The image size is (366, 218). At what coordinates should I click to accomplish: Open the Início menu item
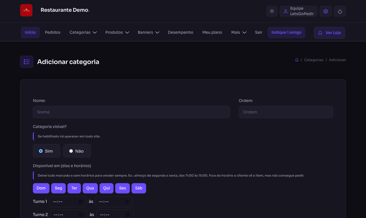tap(30, 33)
